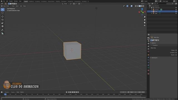Screen dimensions: 178x100
Task: Select the Measure tool
Action: coord(3,33)
